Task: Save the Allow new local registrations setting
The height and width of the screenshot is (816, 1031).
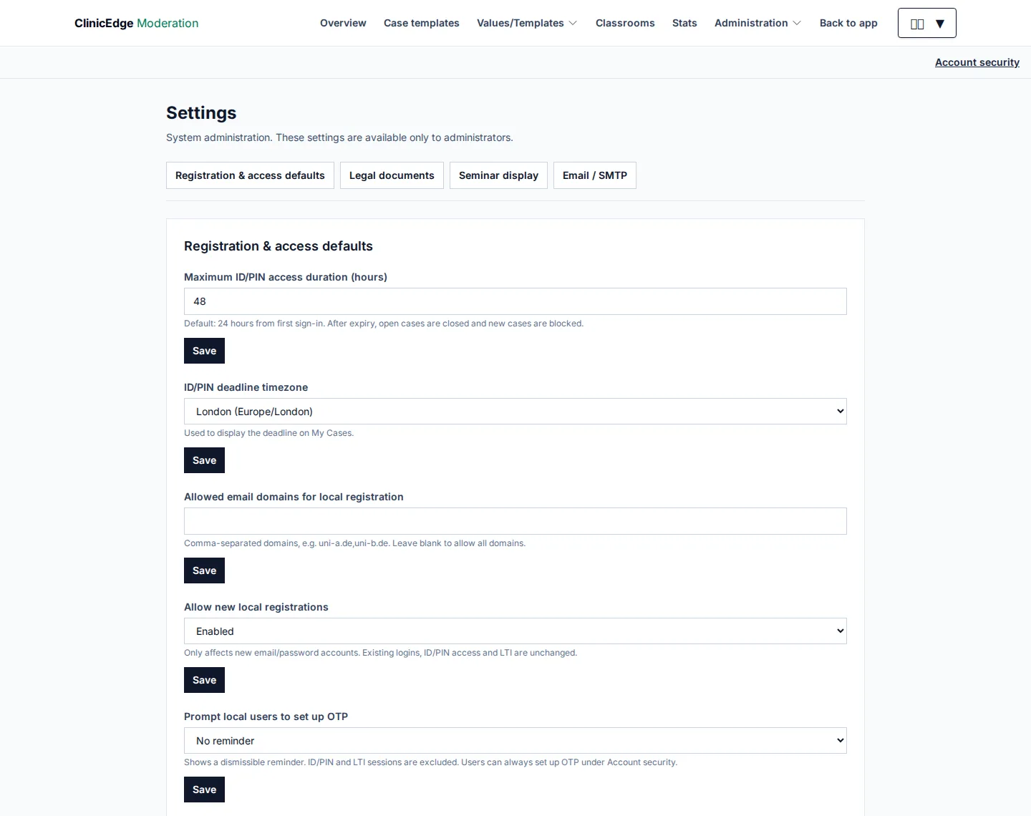Action: 204,680
